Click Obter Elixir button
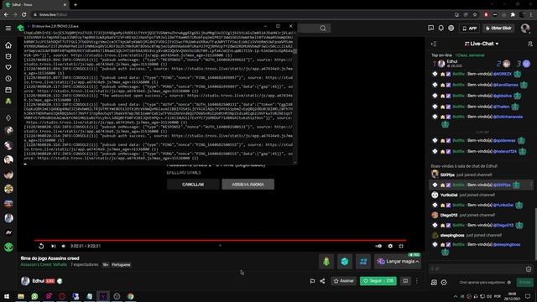The height and width of the screenshot is (302, 537). click(x=498, y=29)
